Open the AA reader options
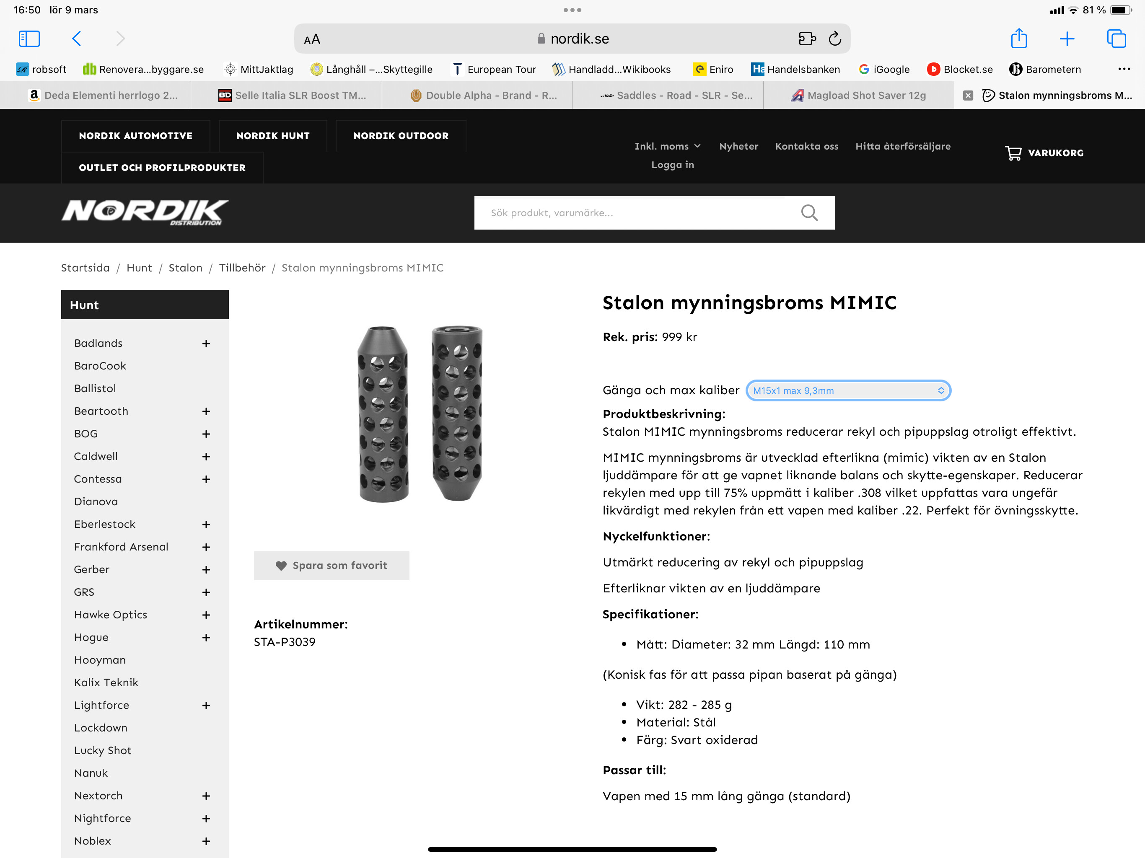Image resolution: width=1145 pixels, height=858 pixels. click(312, 39)
